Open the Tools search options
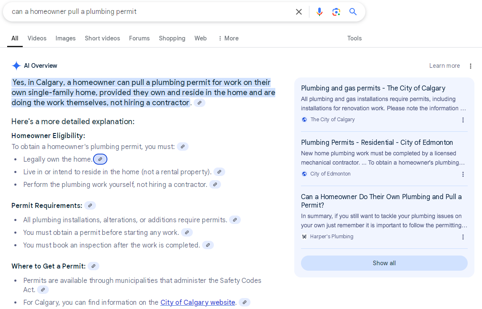Screen dimensions: 482x309 354,38
